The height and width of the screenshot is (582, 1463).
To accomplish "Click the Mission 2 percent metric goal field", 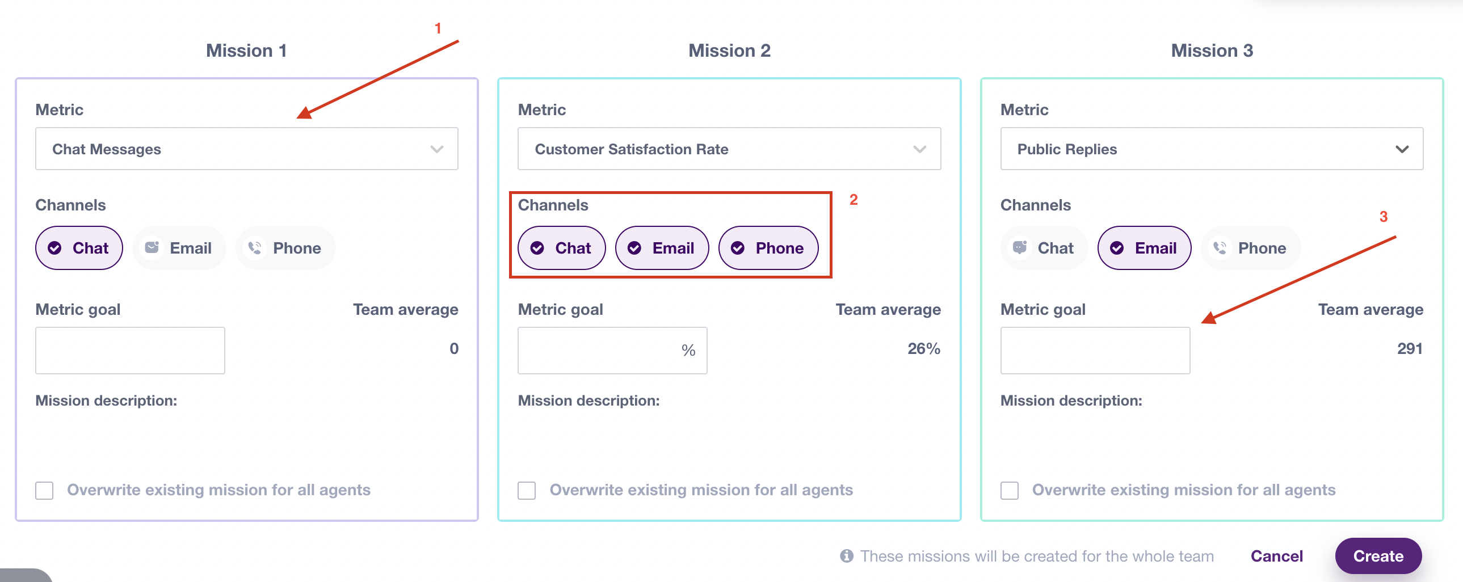I will pos(612,350).
